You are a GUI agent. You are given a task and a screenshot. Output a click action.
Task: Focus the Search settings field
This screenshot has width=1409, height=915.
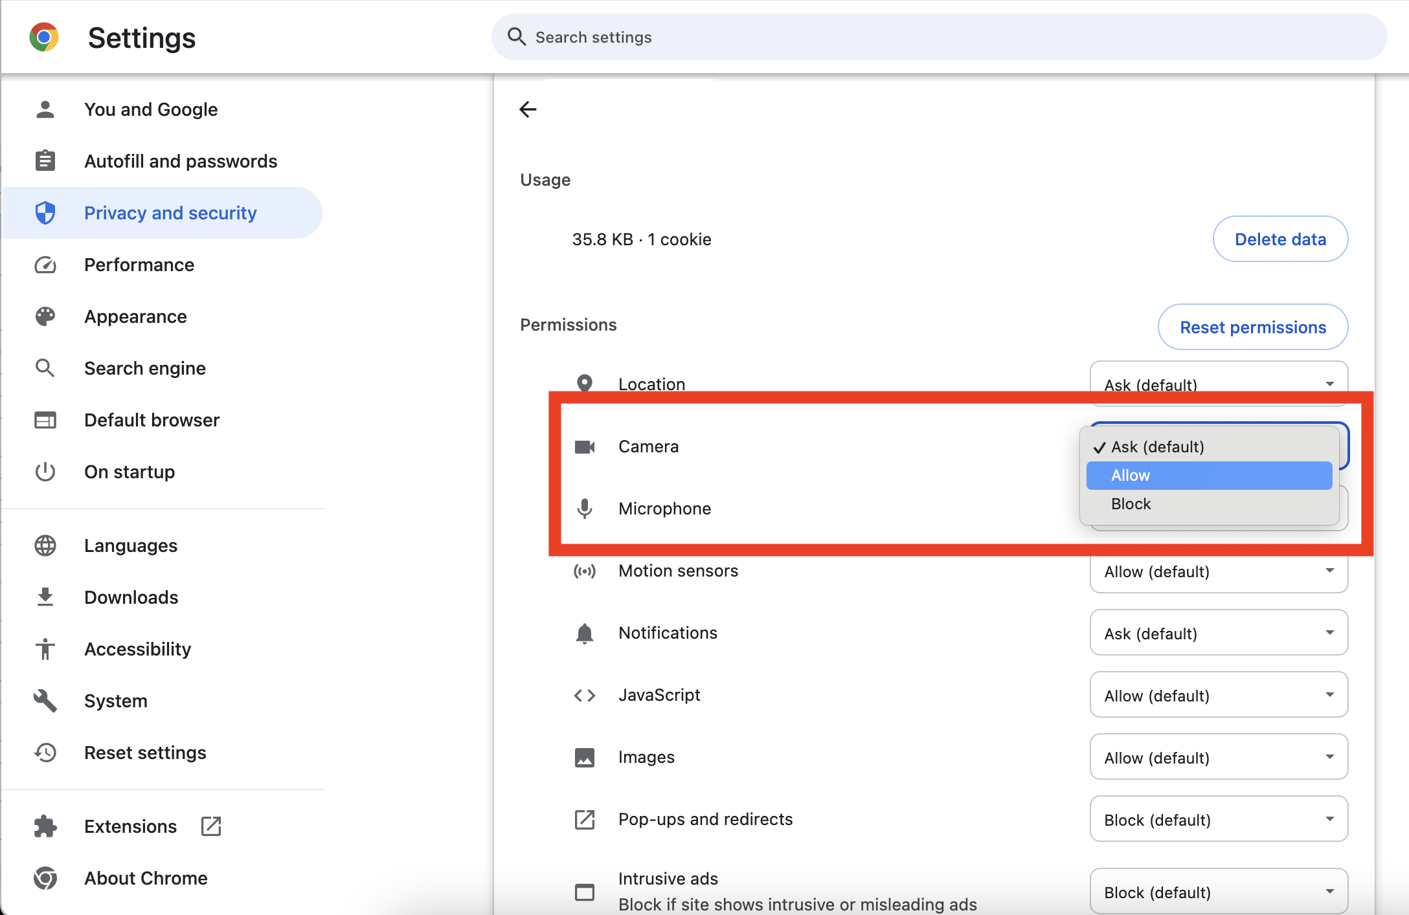(939, 37)
